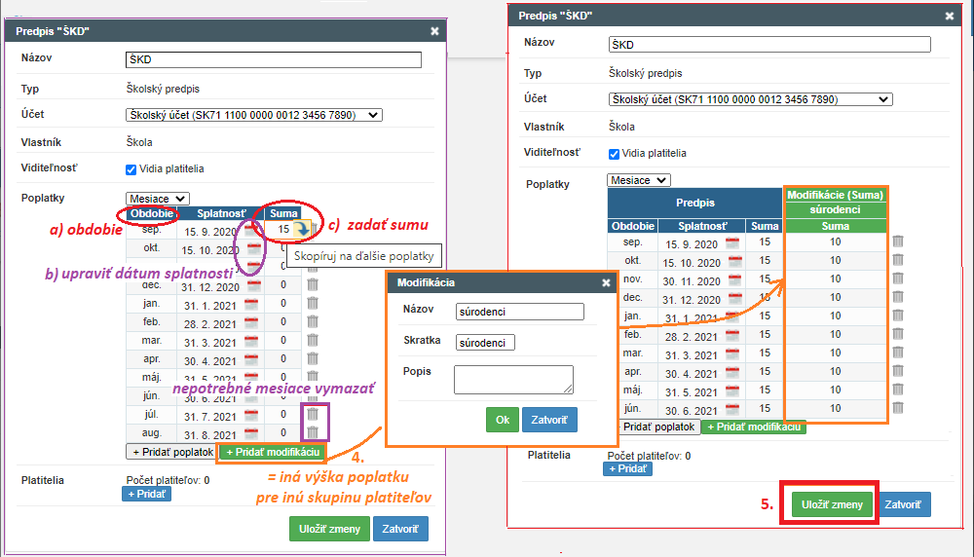Screen dimensions: 974x557
Task: Click súrodenci modification value 10 for sep. row
Action: 836,241
